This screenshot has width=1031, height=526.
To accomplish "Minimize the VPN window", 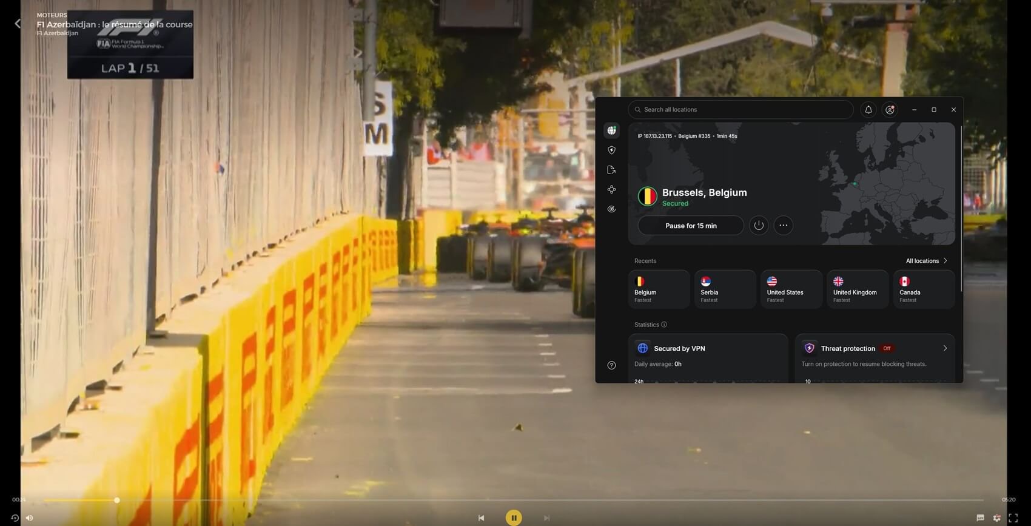I will pos(914,110).
